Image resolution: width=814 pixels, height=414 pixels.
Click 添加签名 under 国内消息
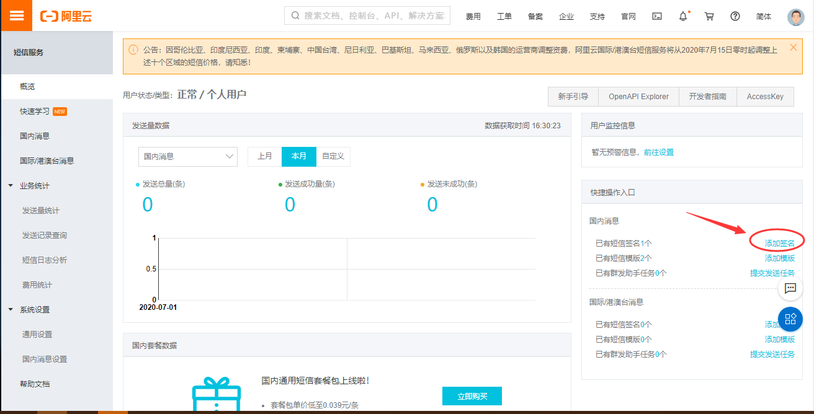(780, 244)
